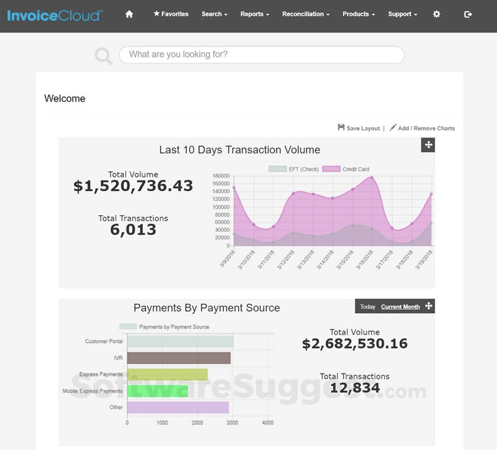Open the settings gear icon
Image resolution: width=497 pixels, height=450 pixels.
pos(437,14)
